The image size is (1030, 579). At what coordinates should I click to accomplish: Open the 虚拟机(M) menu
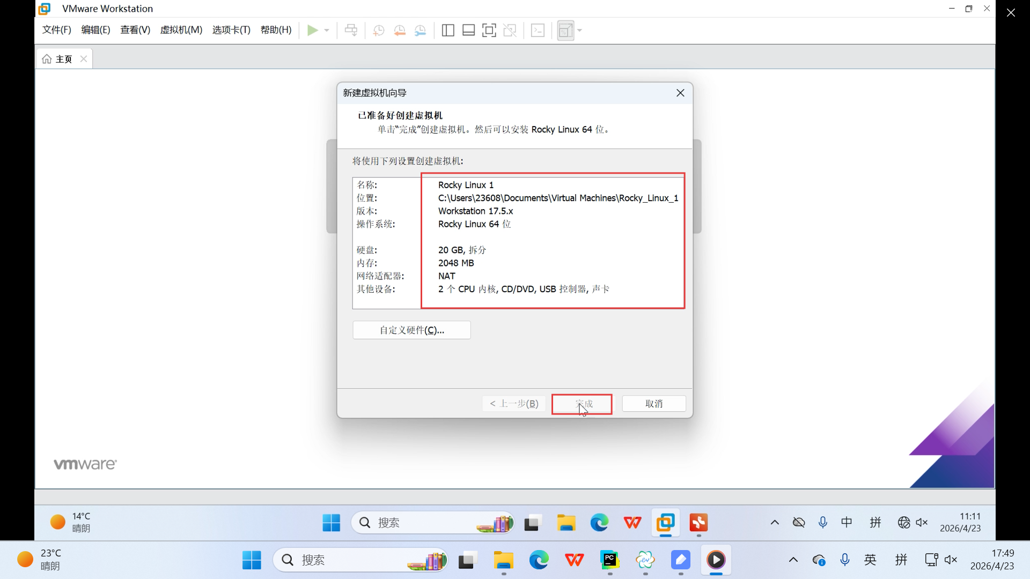181,30
